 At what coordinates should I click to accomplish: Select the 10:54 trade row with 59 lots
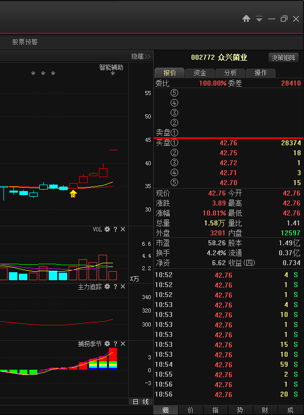pos(228,364)
